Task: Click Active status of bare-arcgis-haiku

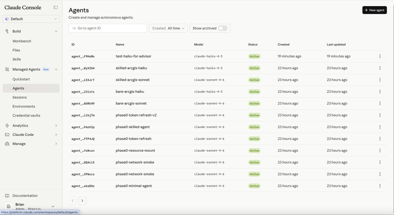Action: [x=254, y=92]
